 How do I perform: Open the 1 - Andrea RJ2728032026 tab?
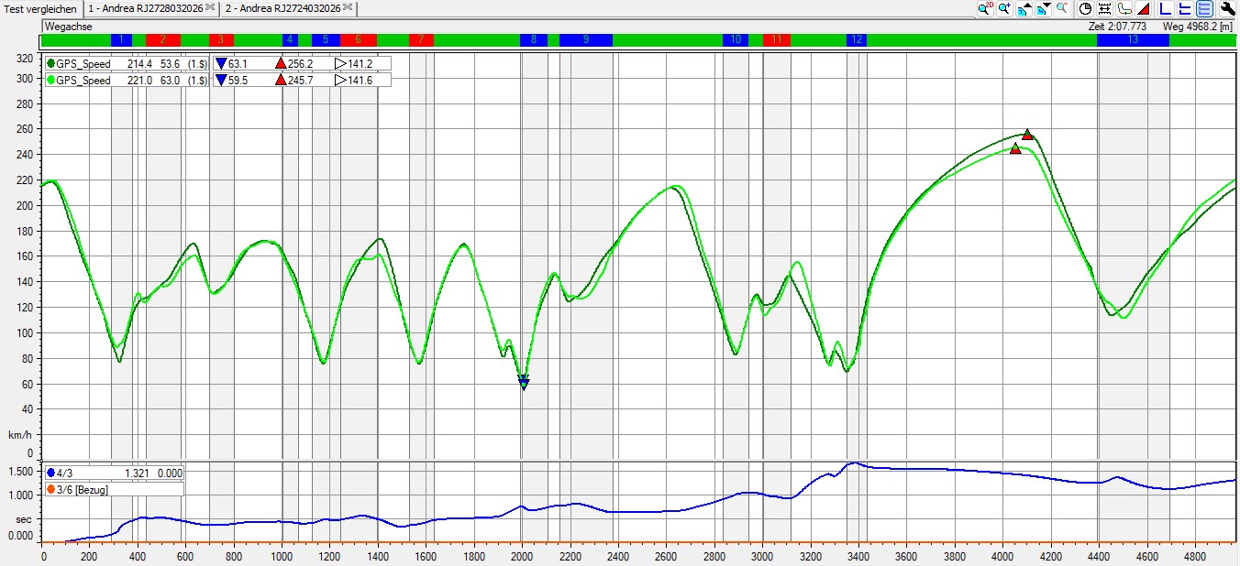click(x=145, y=8)
